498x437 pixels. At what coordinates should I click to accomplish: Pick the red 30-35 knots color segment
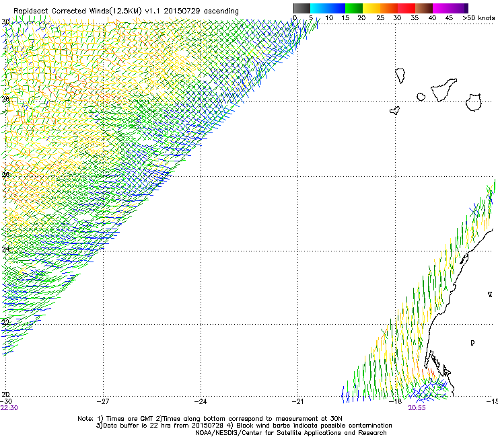click(406, 8)
